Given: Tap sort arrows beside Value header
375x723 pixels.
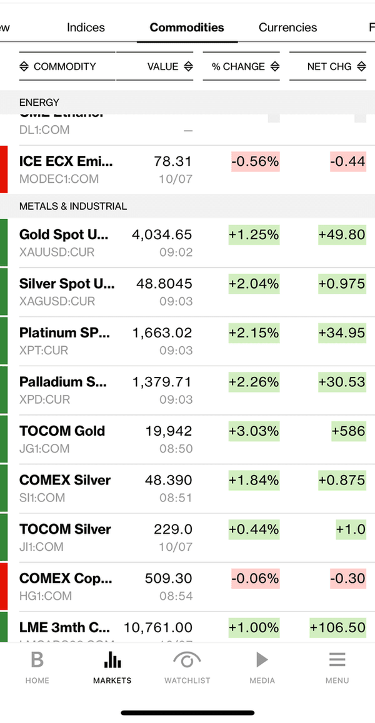Looking at the screenshot, I should click(x=188, y=66).
